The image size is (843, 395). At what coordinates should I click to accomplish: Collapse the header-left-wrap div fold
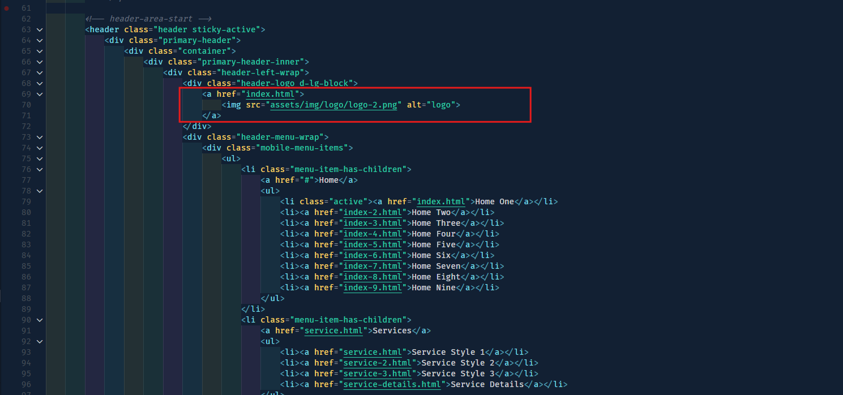(38, 72)
